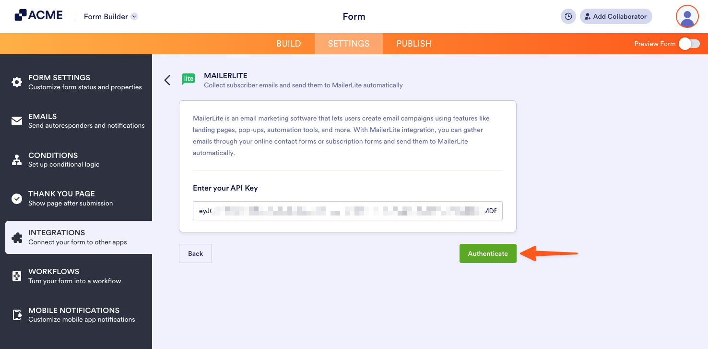Viewport: 708px width, 349px height.
Task: Click inside the API Key input field
Action: [x=347, y=210]
